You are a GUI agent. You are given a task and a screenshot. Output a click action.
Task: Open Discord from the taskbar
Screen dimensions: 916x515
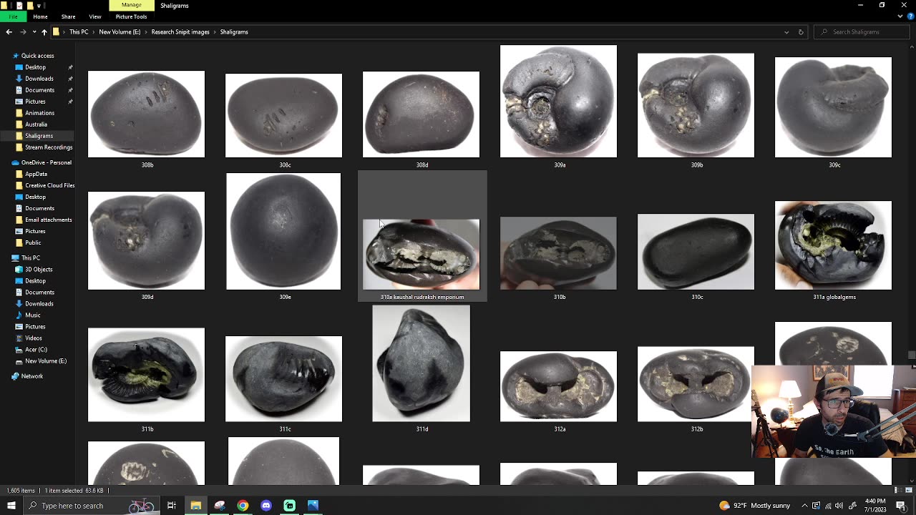(266, 506)
